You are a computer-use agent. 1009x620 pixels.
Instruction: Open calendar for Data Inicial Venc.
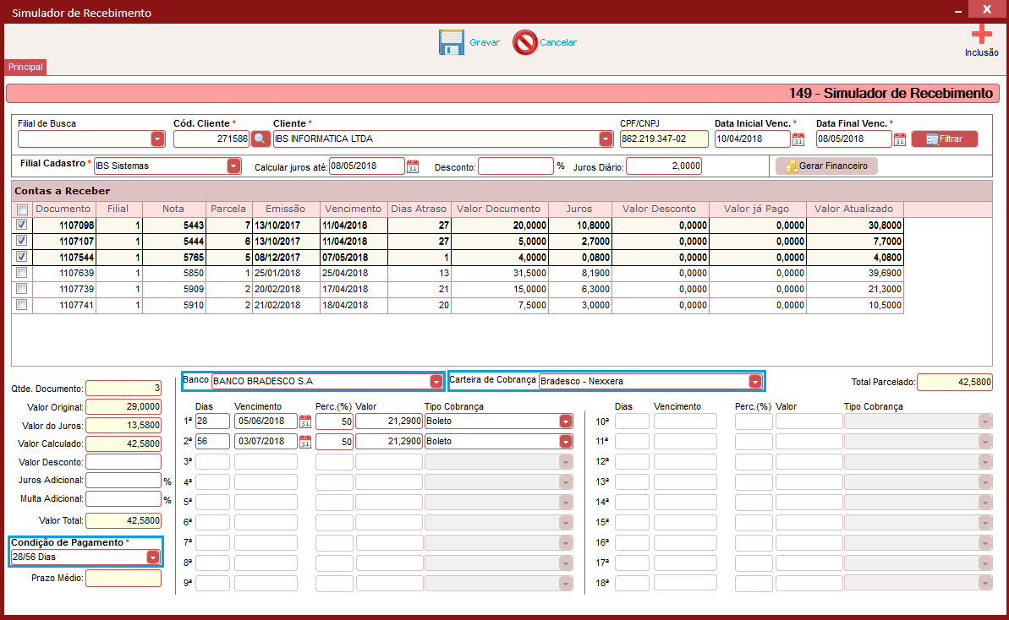[798, 139]
